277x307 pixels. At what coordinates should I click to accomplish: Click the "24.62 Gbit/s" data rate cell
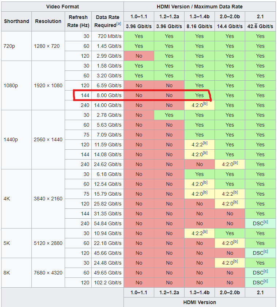(108, 164)
